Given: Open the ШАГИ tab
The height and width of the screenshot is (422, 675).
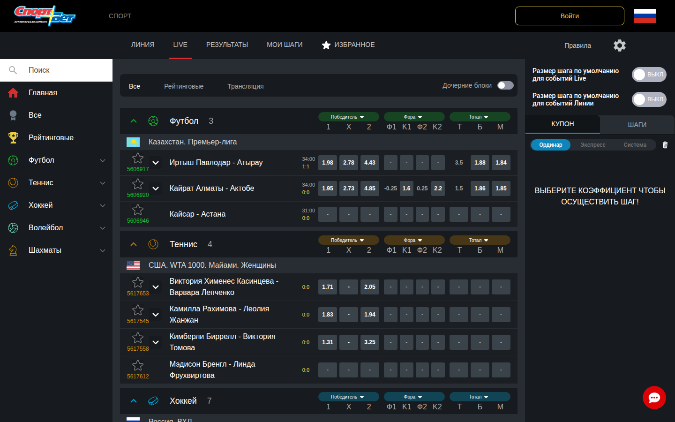Looking at the screenshot, I should [x=637, y=125].
